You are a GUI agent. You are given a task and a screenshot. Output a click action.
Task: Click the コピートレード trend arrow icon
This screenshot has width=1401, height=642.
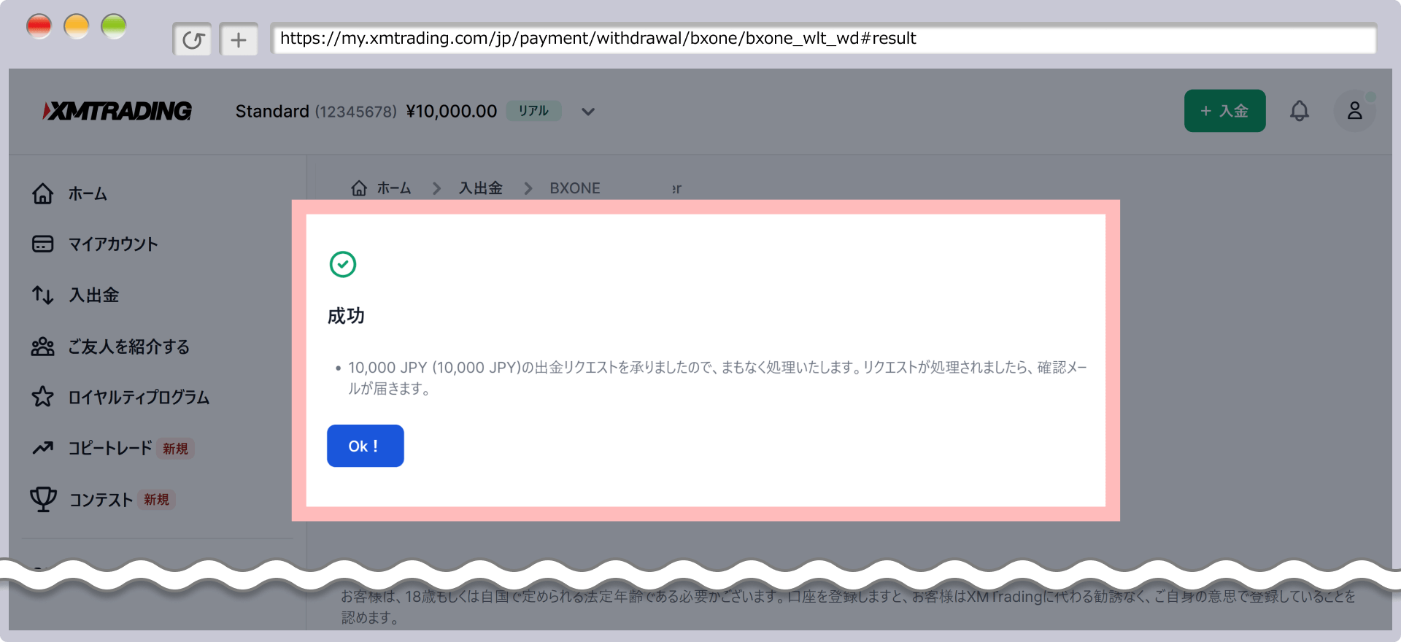click(x=43, y=448)
